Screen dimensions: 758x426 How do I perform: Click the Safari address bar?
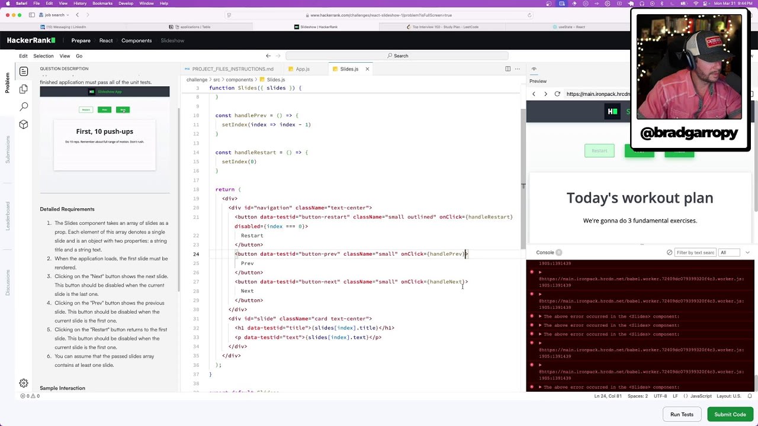[379, 15]
